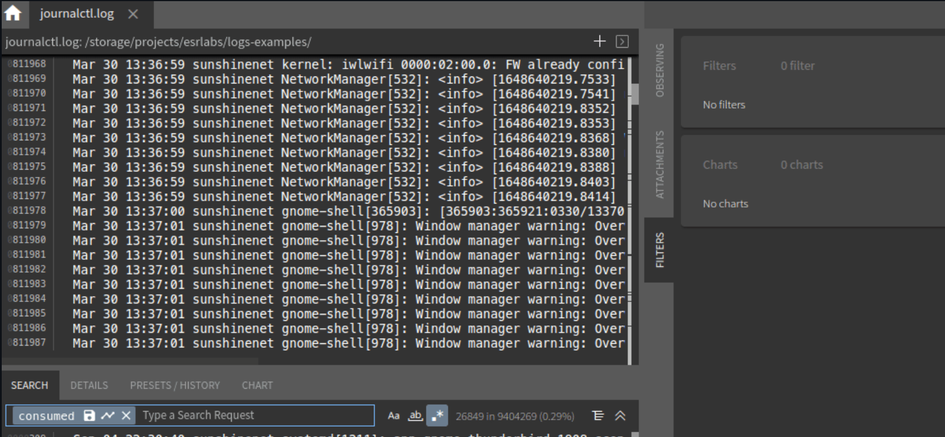
Task: Toggle regular expression search mode
Action: click(437, 415)
